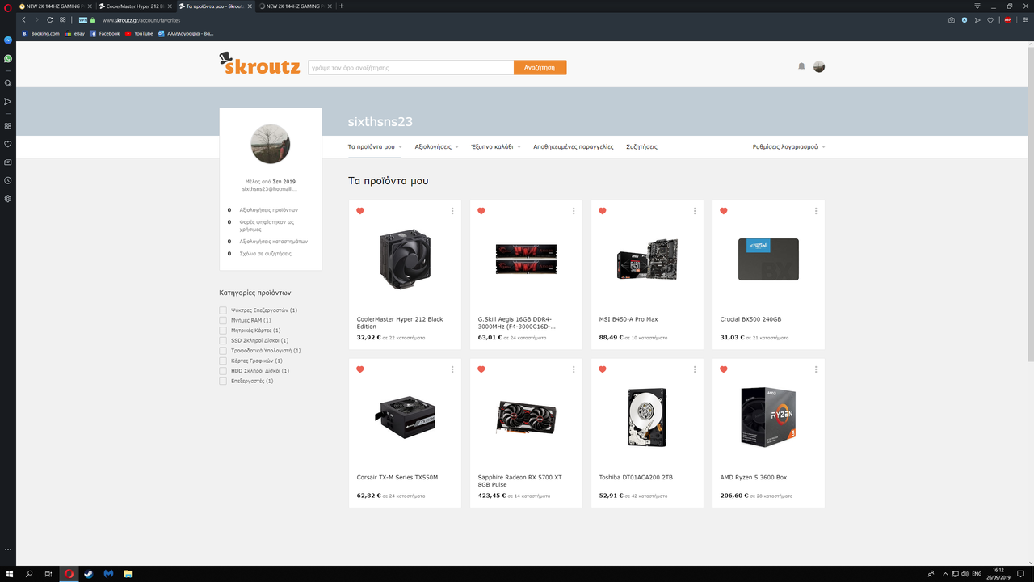Open options menu on MSI B450-A card
The width and height of the screenshot is (1034, 582).
point(695,211)
